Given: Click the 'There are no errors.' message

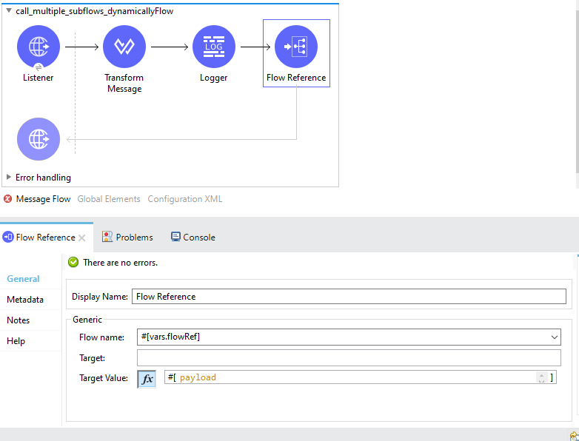Looking at the screenshot, I should [x=121, y=263].
